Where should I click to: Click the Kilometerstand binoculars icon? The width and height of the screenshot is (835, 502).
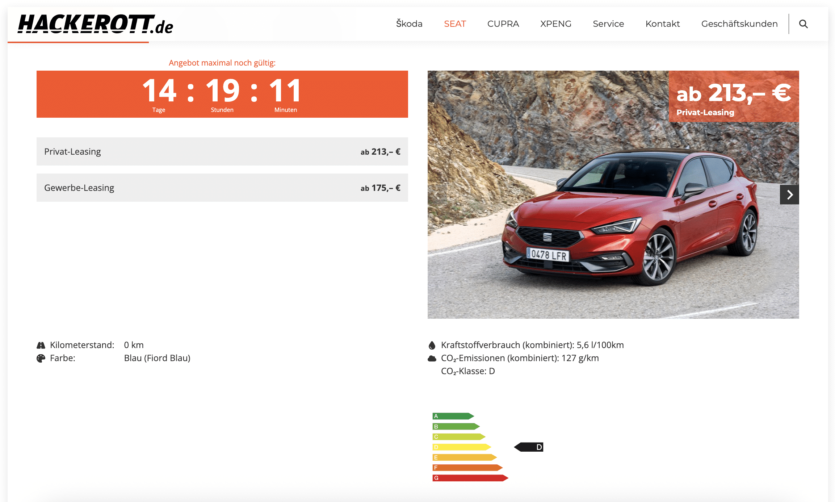[41, 345]
